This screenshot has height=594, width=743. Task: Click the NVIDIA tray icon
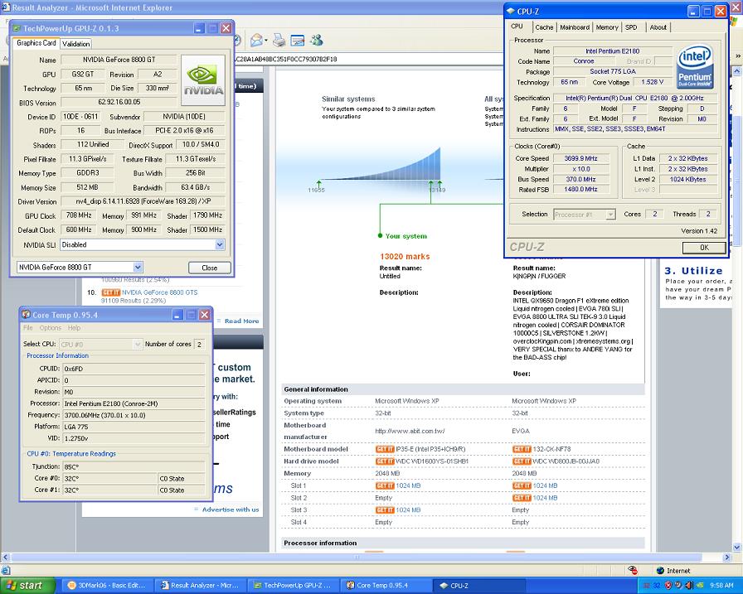[x=700, y=586]
